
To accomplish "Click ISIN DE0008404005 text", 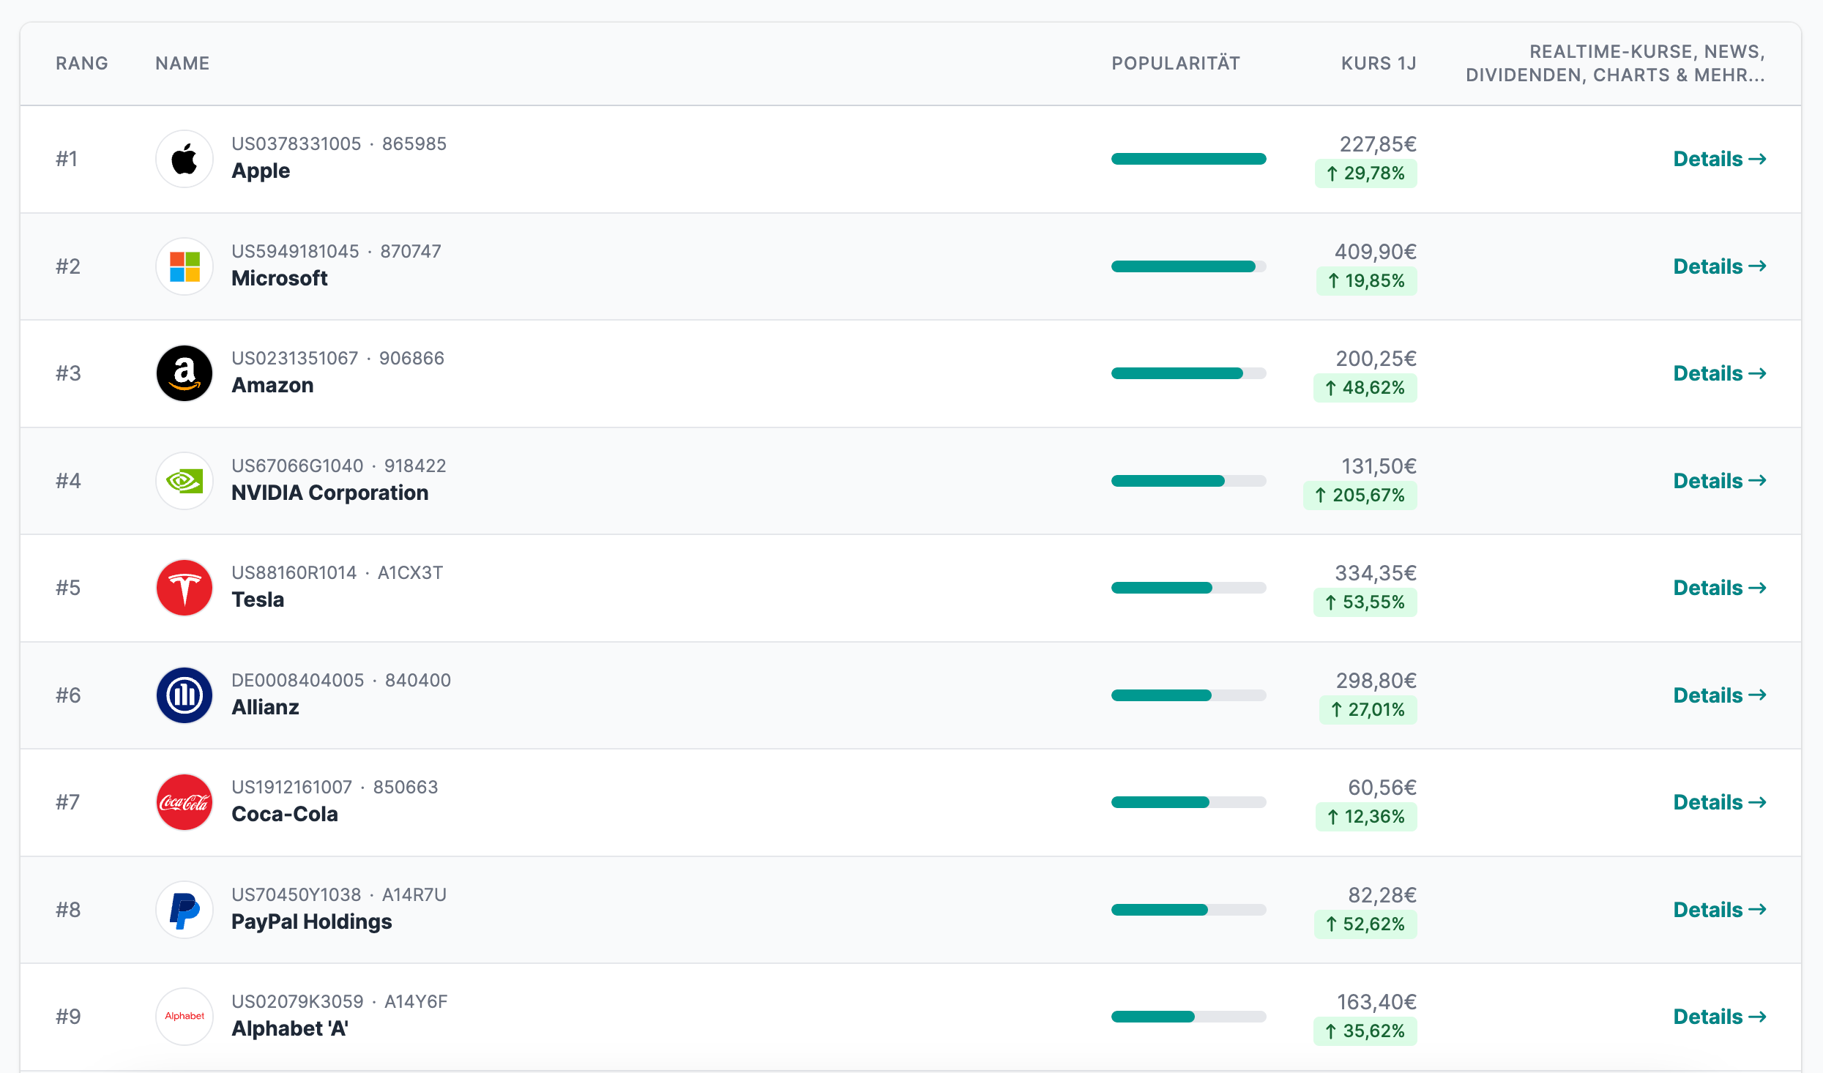I will pos(298,681).
